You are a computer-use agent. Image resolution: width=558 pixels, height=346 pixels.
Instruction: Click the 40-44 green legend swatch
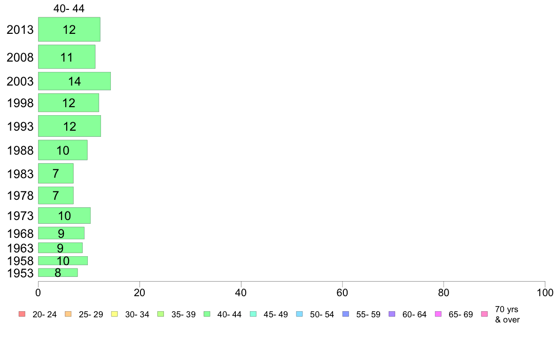[207, 314]
